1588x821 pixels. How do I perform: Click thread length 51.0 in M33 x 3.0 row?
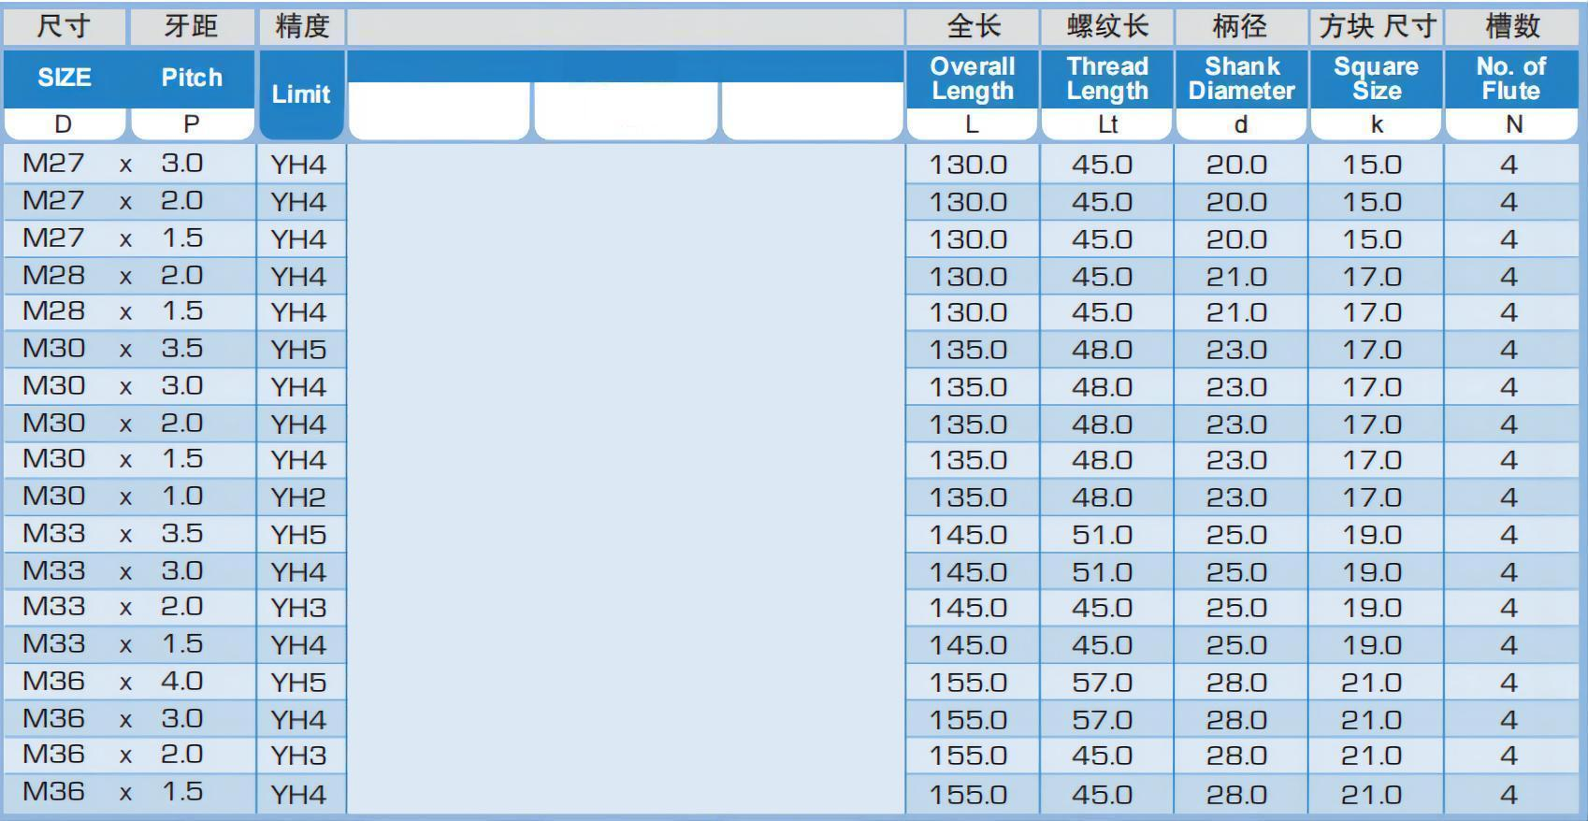coord(1103,572)
